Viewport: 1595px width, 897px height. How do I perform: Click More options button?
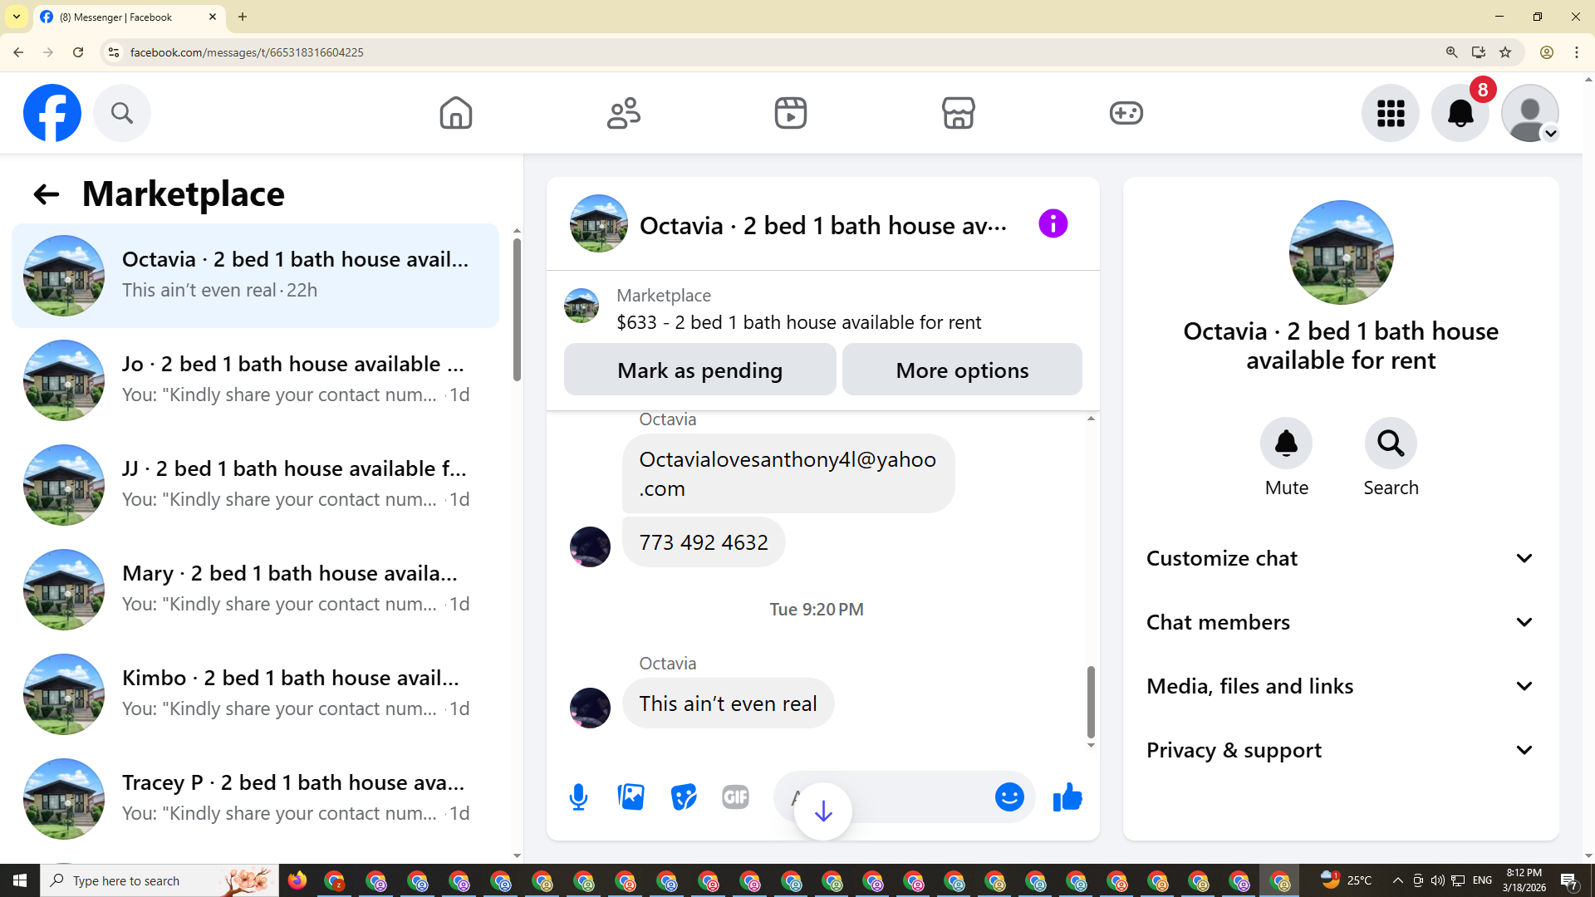pyautogui.click(x=962, y=370)
